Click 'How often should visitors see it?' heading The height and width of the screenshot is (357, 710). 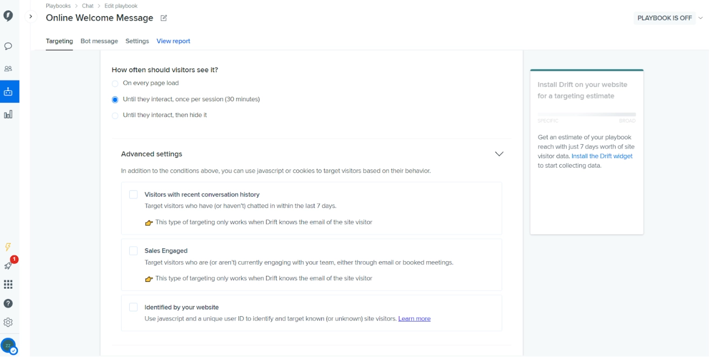click(x=165, y=70)
